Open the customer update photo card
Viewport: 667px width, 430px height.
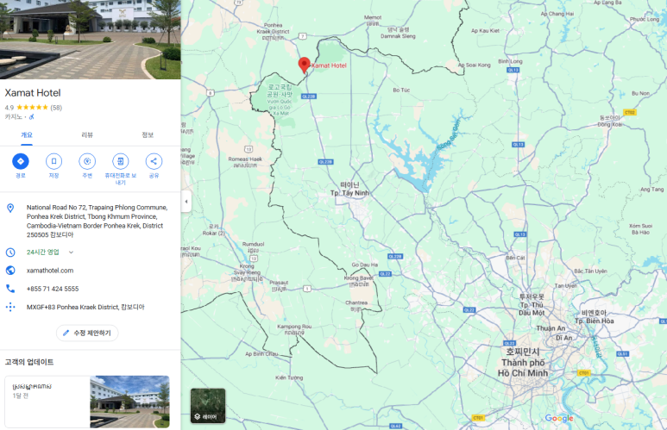(87, 402)
